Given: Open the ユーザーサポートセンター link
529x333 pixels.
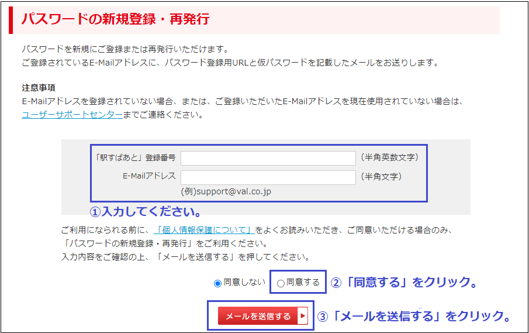Looking at the screenshot, I should click(x=72, y=115).
